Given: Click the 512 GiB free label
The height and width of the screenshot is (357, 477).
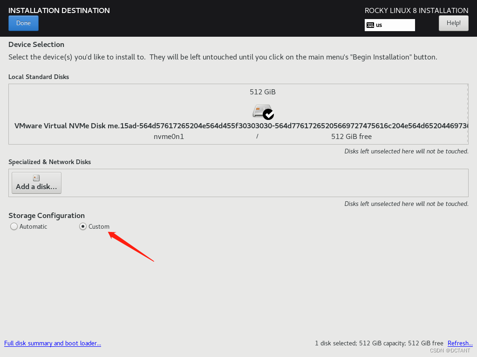Looking at the screenshot, I should 351,137.
